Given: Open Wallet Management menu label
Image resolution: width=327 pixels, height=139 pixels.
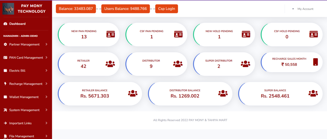Looking at the screenshot, I should 24,97.
